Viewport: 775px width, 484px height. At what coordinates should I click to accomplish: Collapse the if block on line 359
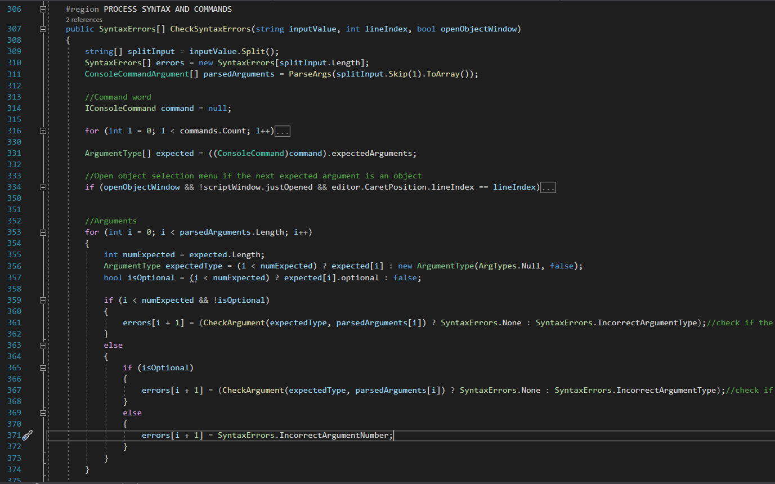click(43, 301)
